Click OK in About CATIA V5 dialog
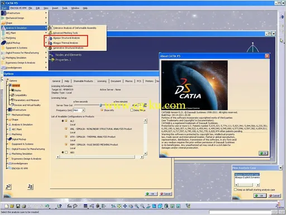Screen dimensions: 286x215 coord(263,153)
